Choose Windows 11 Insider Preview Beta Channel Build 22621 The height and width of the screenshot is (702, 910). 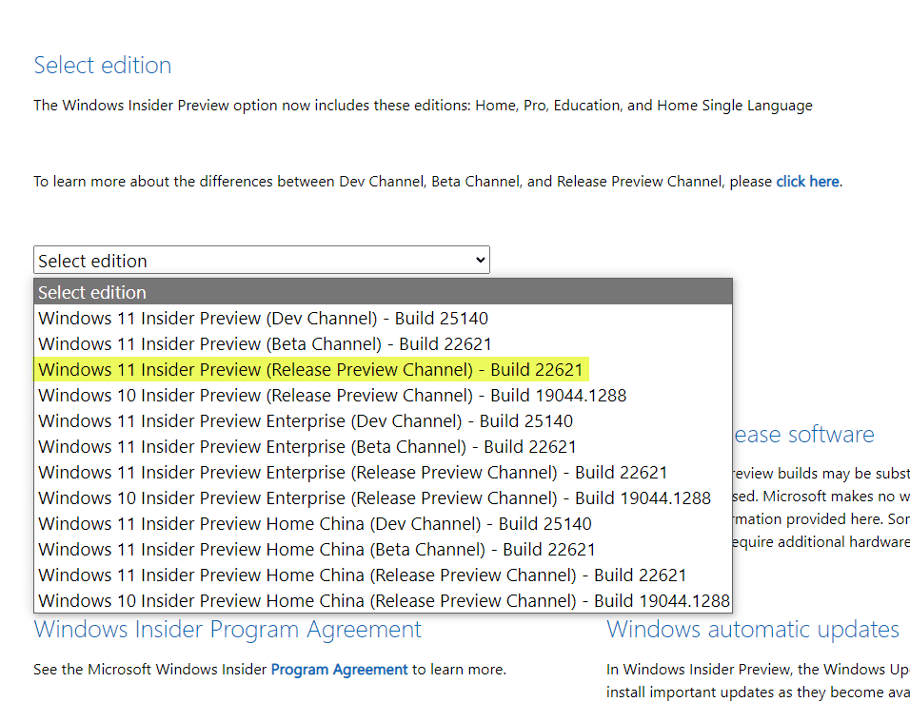click(x=265, y=343)
